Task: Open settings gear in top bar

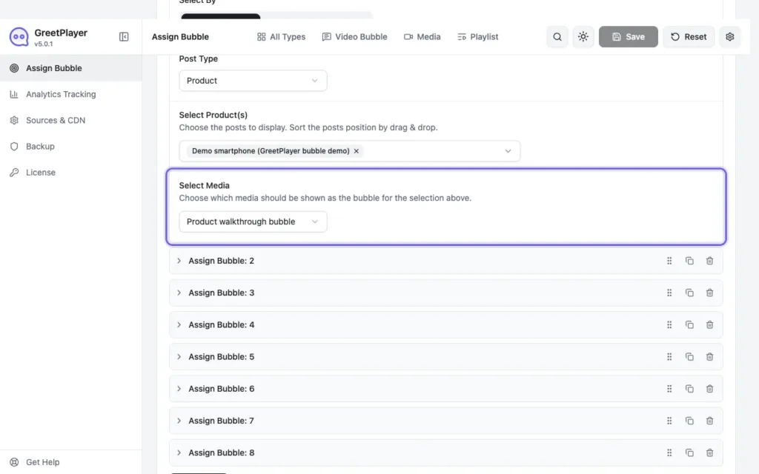Action: pyautogui.click(x=730, y=37)
